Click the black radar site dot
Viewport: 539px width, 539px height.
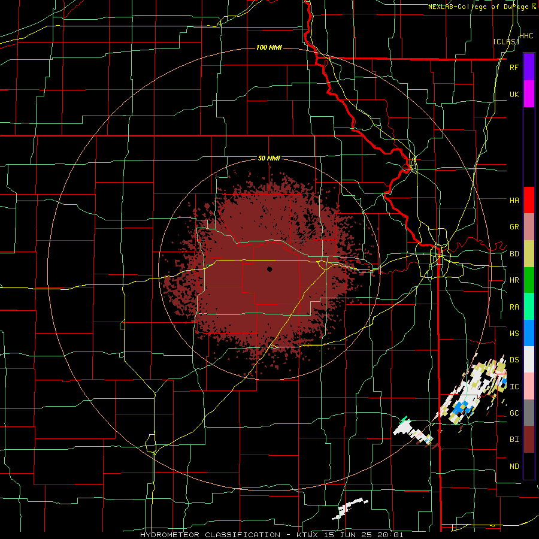(x=269, y=269)
